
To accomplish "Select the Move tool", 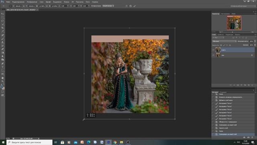I will (2, 14).
